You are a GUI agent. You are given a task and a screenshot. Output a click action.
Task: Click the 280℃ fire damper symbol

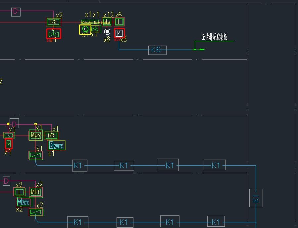[56, 145]
